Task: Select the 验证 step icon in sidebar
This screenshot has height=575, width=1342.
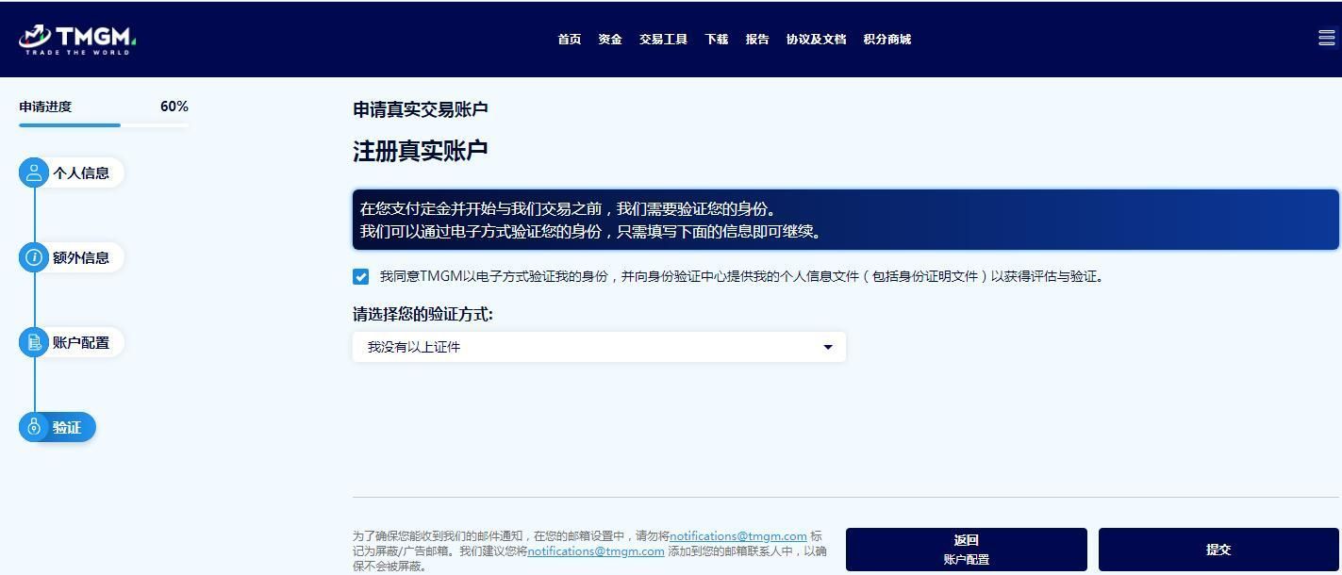Action: pyautogui.click(x=33, y=426)
